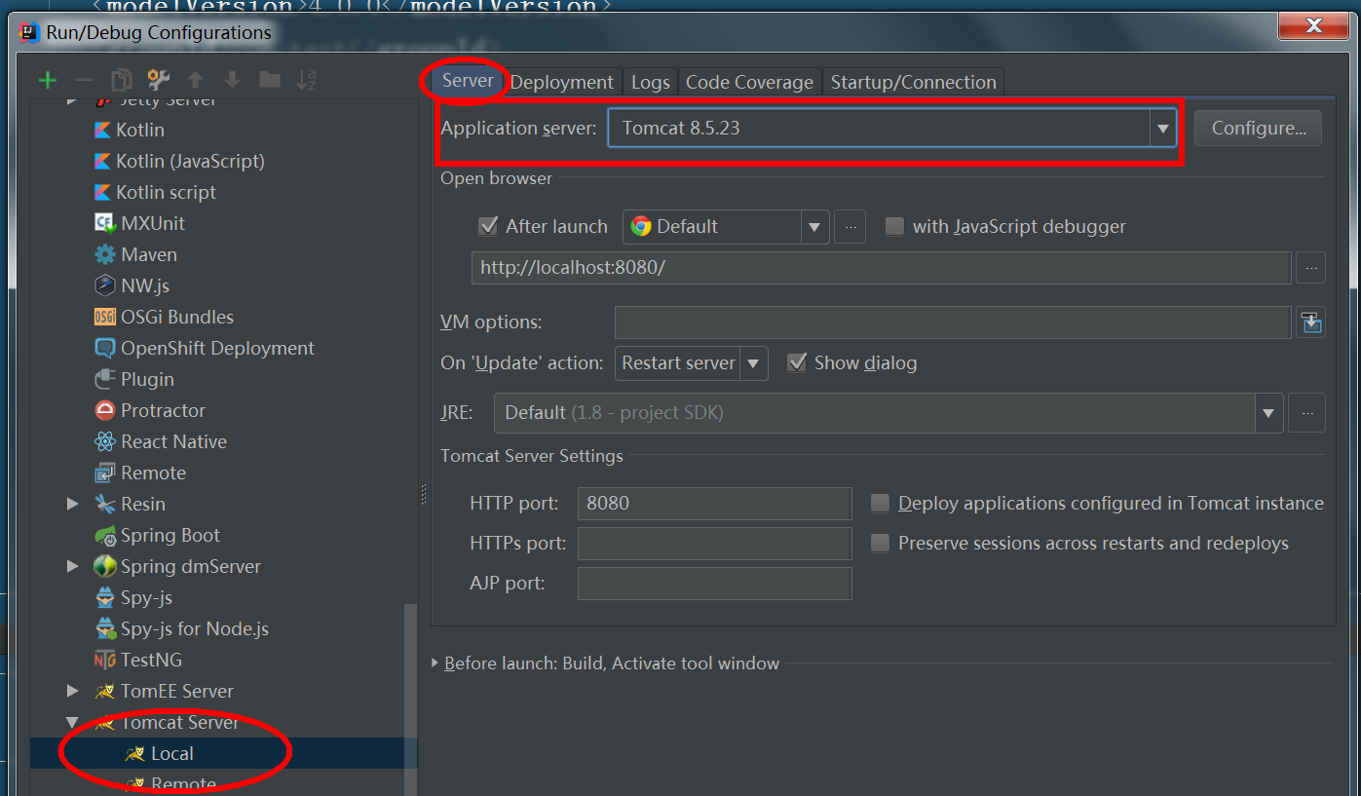The image size is (1361, 796).
Task: Enable Preserve sessions across restarts checkbox
Action: pos(881,544)
